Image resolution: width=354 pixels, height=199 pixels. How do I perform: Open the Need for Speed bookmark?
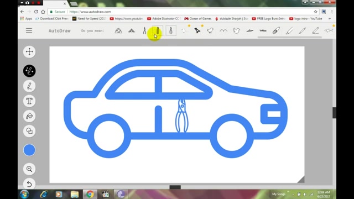click(89, 18)
